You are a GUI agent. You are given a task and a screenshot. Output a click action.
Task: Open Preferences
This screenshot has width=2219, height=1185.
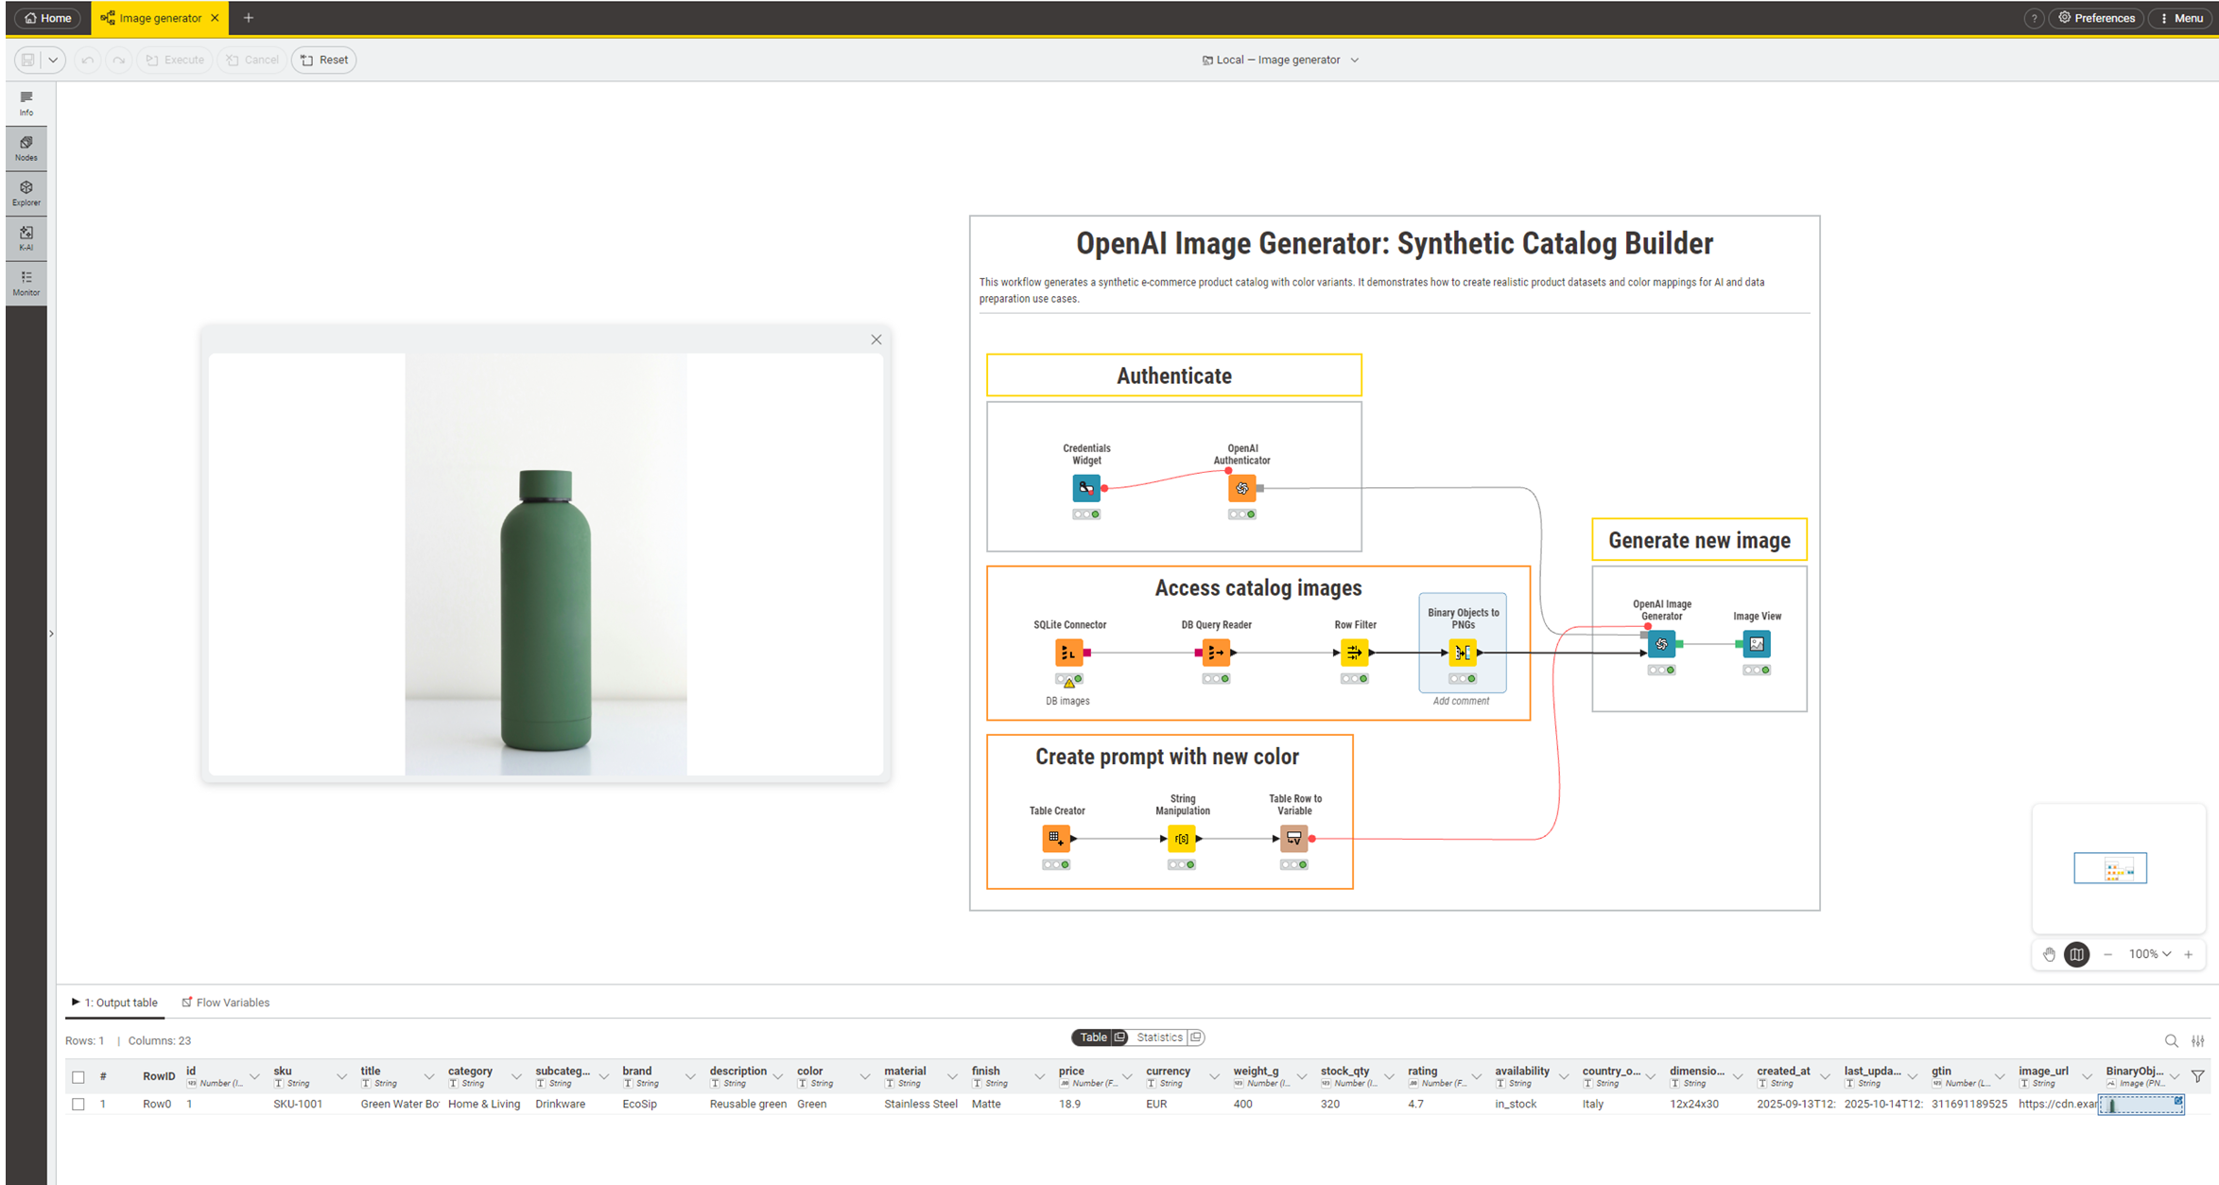2096,17
